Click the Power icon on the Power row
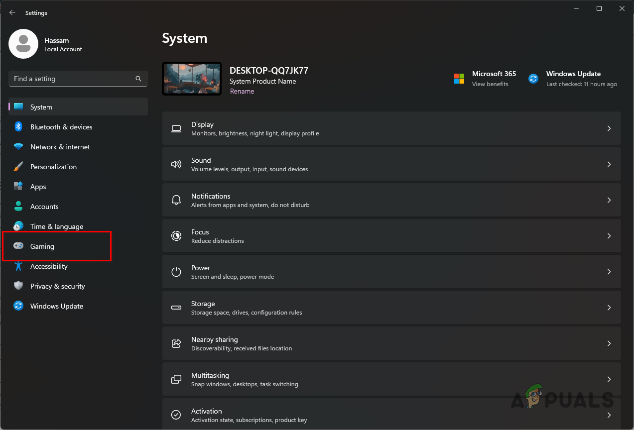Screen dimensions: 634x430 (176, 272)
